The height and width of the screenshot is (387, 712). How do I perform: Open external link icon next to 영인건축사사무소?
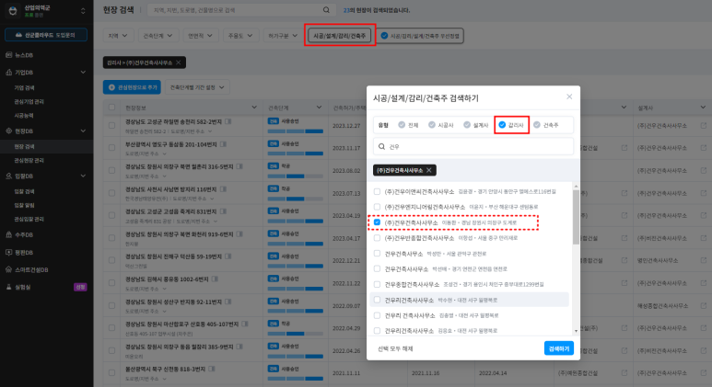[704, 260]
